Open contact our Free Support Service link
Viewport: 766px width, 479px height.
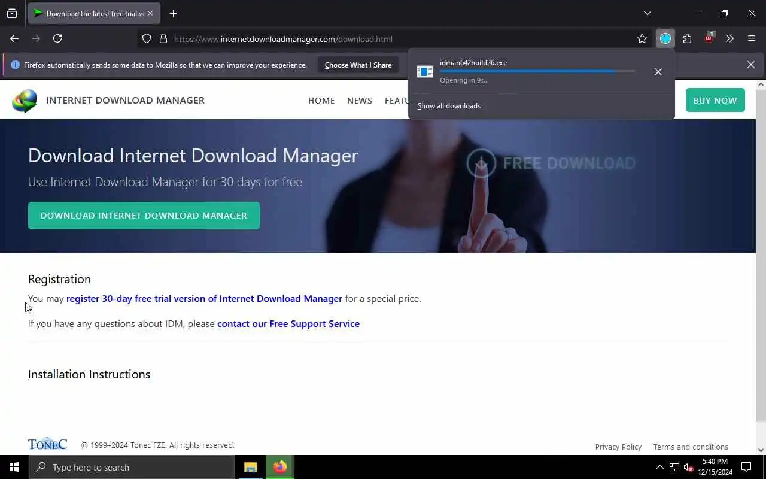tap(288, 323)
